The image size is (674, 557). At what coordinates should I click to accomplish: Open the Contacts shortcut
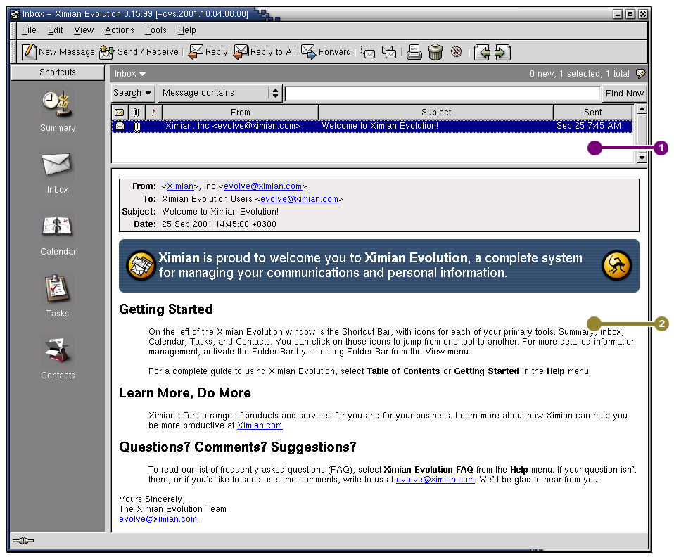[58, 357]
